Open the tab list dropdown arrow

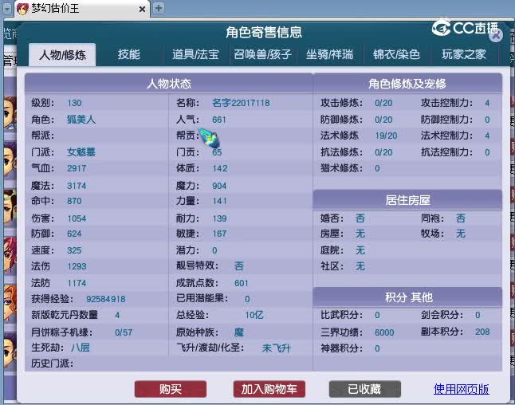pos(7,9)
